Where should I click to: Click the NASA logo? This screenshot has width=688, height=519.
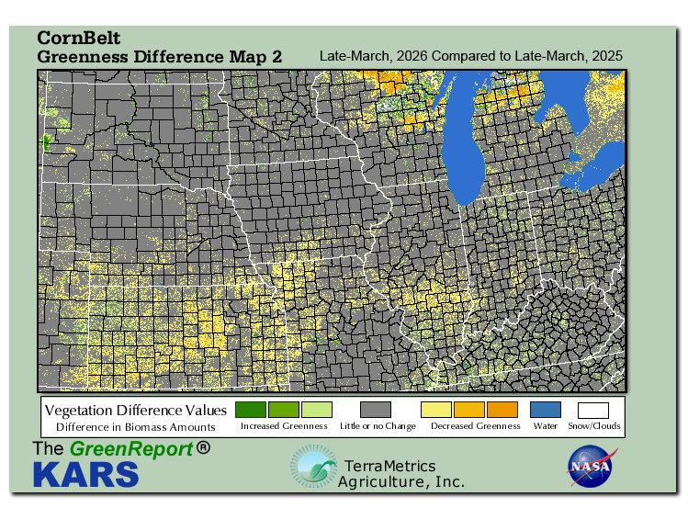pyautogui.click(x=592, y=466)
